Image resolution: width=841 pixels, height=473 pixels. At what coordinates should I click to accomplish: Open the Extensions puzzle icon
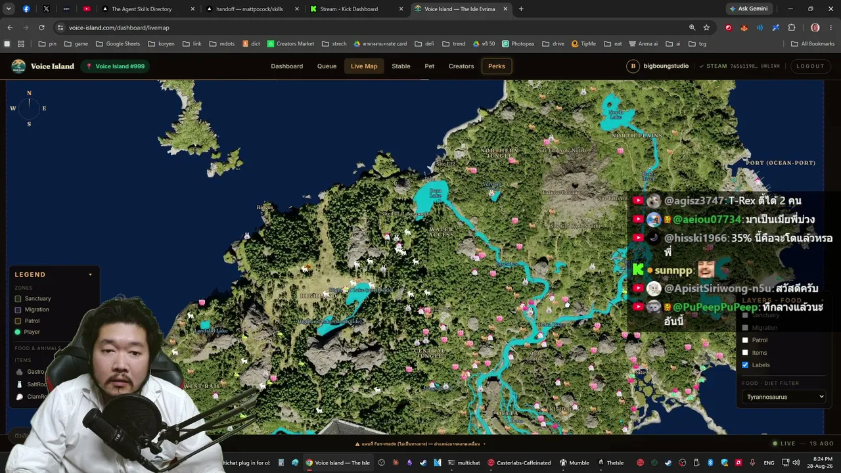[x=792, y=28]
